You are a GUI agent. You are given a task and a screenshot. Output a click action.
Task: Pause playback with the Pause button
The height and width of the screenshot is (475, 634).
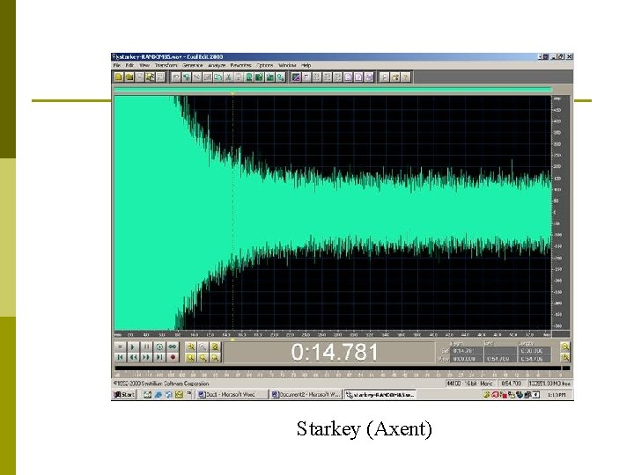pos(146,347)
